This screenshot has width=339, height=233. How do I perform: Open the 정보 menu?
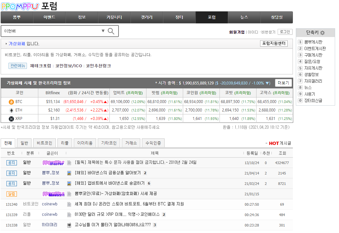point(82,17)
